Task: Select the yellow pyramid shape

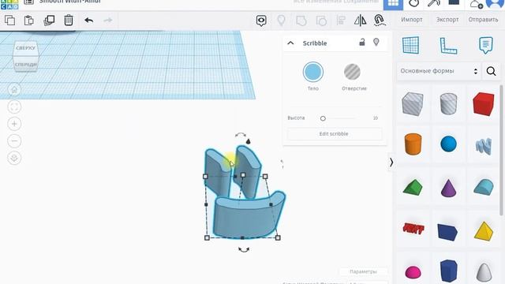Action: coord(484,231)
